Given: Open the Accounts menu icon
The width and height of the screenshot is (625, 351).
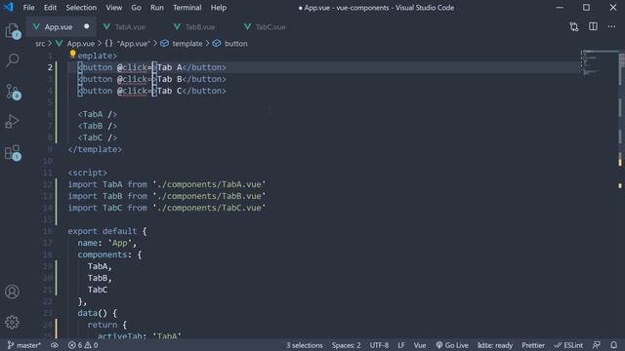Looking at the screenshot, I should tap(12, 292).
